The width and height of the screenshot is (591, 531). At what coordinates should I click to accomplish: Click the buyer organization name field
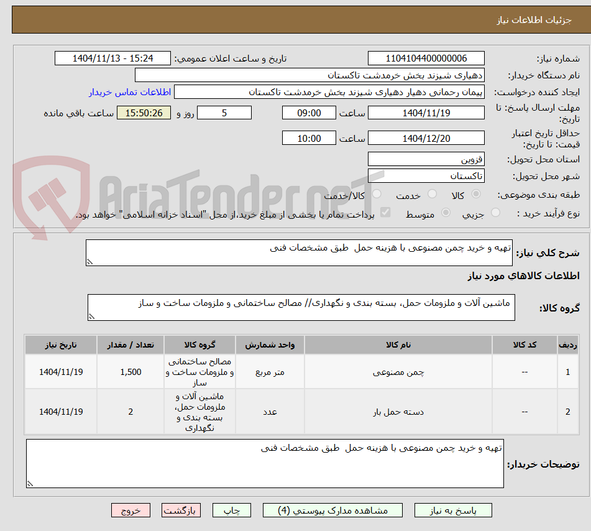pos(309,75)
